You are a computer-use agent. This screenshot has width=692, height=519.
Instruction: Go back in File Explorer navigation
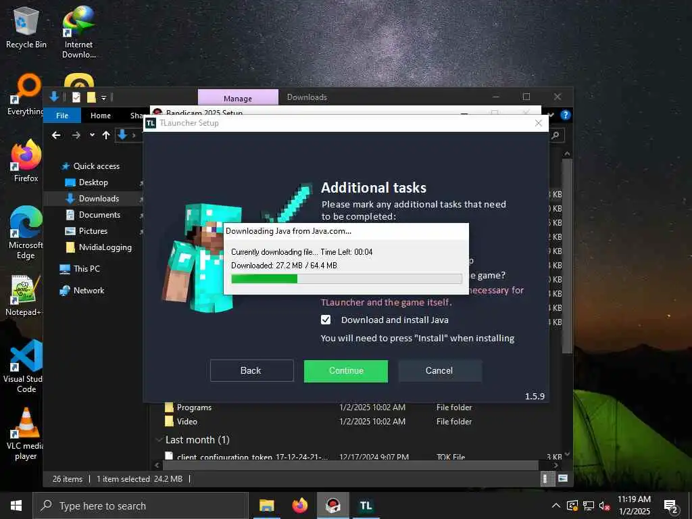pos(56,135)
